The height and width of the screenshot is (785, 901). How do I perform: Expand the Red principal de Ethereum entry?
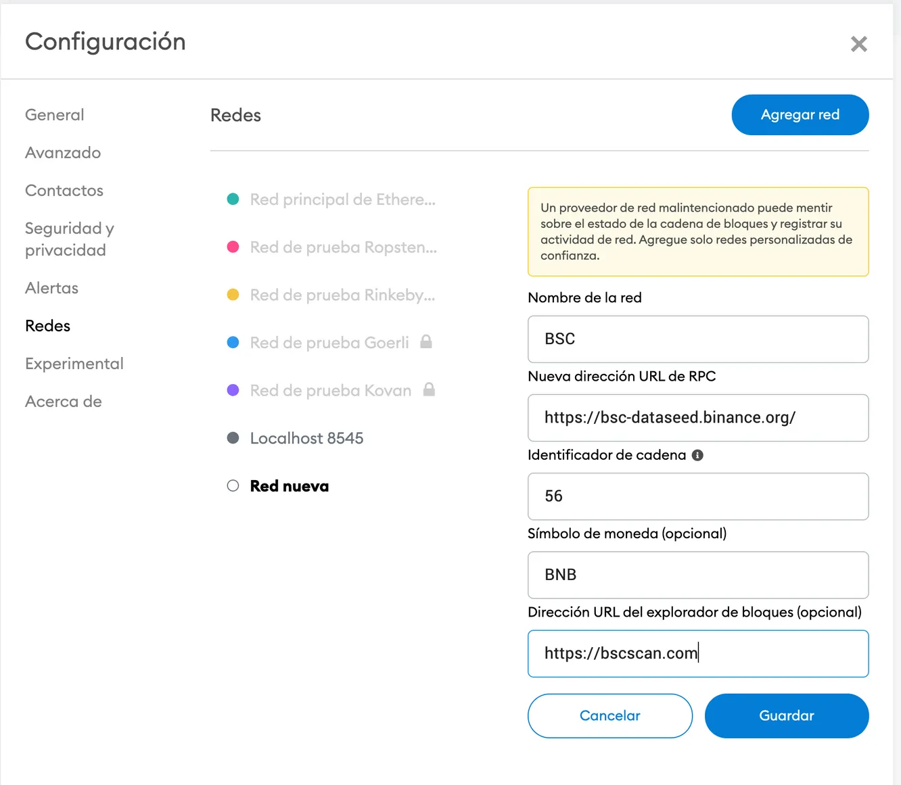[x=342, y=199]
